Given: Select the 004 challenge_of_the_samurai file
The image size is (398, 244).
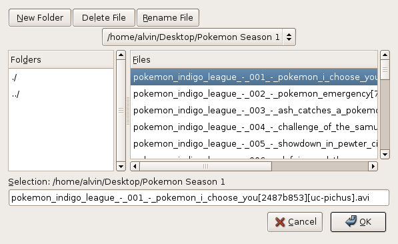Looking at the screenshot, I should click(x=254, y=127).
